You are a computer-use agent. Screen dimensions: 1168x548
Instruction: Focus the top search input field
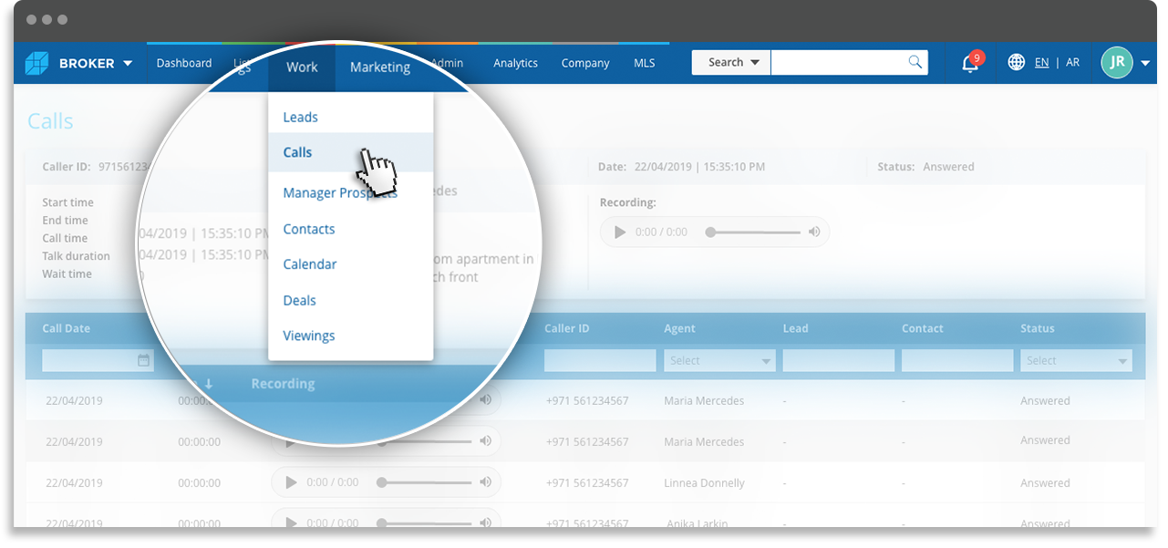pyautogui.click(x=839, y=62)
